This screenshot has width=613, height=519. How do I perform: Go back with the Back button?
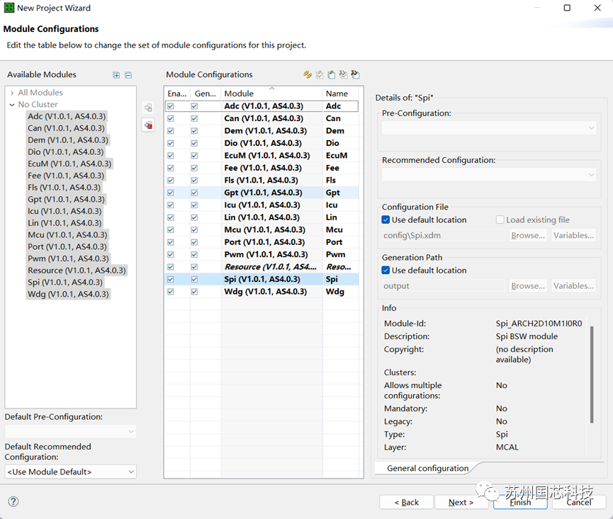[x=406, y=502]
